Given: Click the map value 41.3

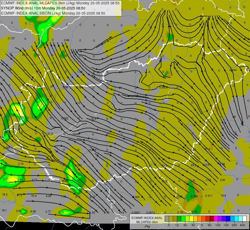Looking at the screenshot, I should pos(19,195).
